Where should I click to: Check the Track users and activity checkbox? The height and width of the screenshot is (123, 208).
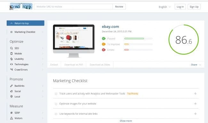click(56, 94)
